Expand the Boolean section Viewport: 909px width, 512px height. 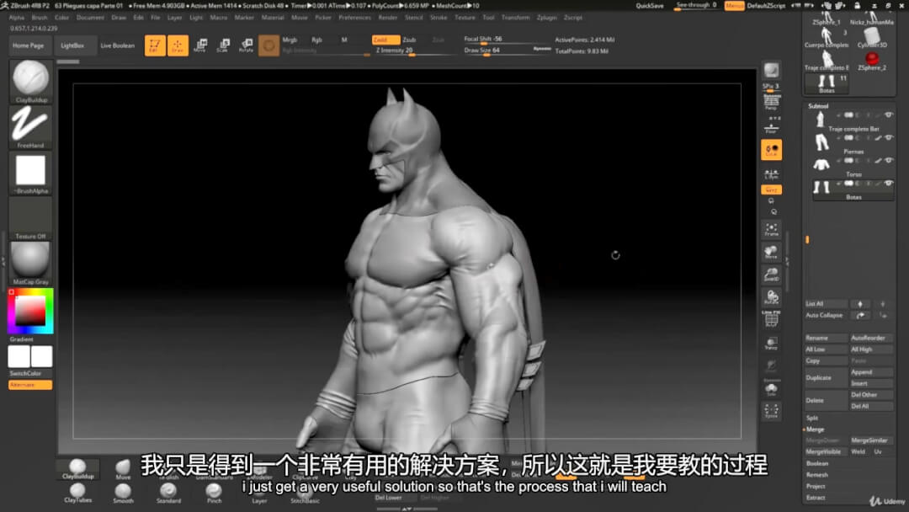817,463
